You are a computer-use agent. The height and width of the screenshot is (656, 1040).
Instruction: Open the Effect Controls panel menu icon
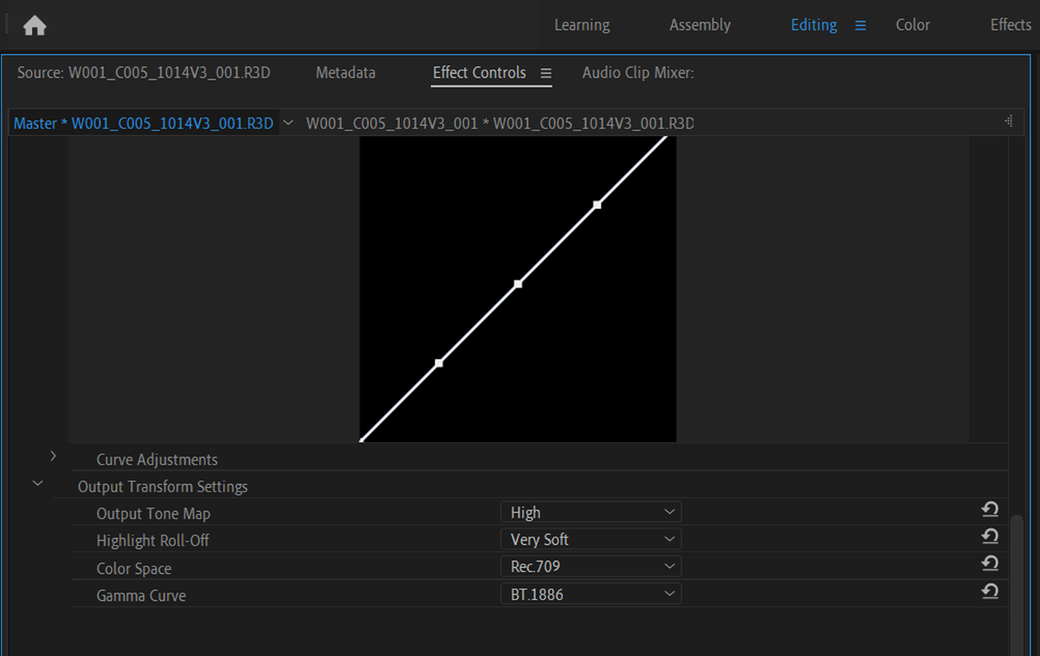pos(546,73)
